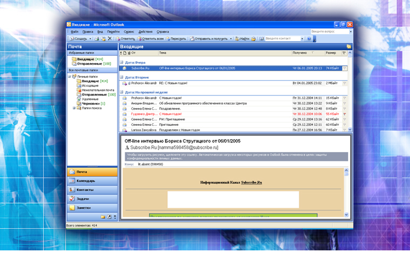Click the Move to Folder toolbar icon
The image size is (410, 259).
(x=103, y=39)
